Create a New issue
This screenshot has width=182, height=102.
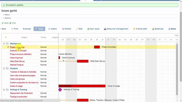[x=93, y=29]
